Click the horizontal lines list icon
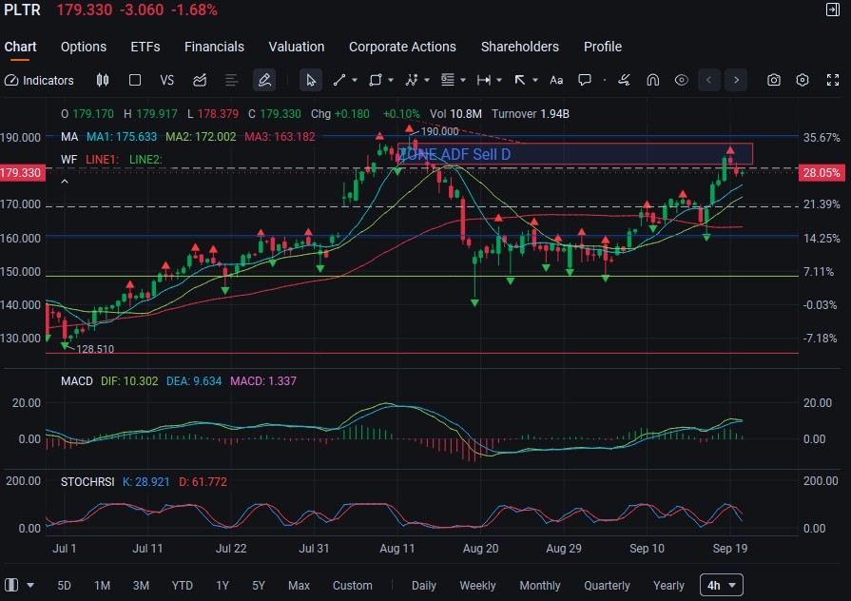The image size is (851, 601). pyautogui.click(x=231, y=80)
